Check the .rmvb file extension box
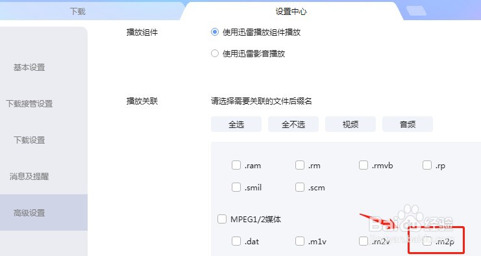The image size is (481, 256). click(364, 165)
